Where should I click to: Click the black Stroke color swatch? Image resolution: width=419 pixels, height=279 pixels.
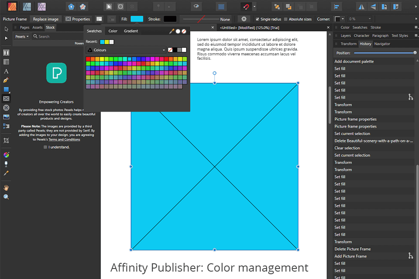click(170, 19)
